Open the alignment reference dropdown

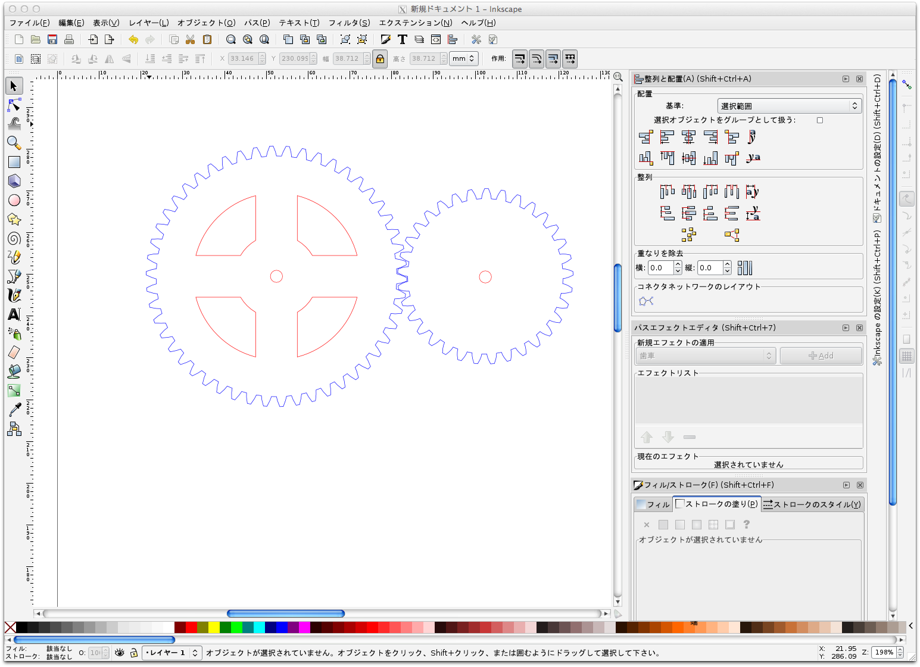(790, 106)
